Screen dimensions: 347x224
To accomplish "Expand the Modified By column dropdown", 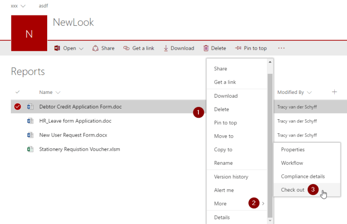I will point(309,93).
